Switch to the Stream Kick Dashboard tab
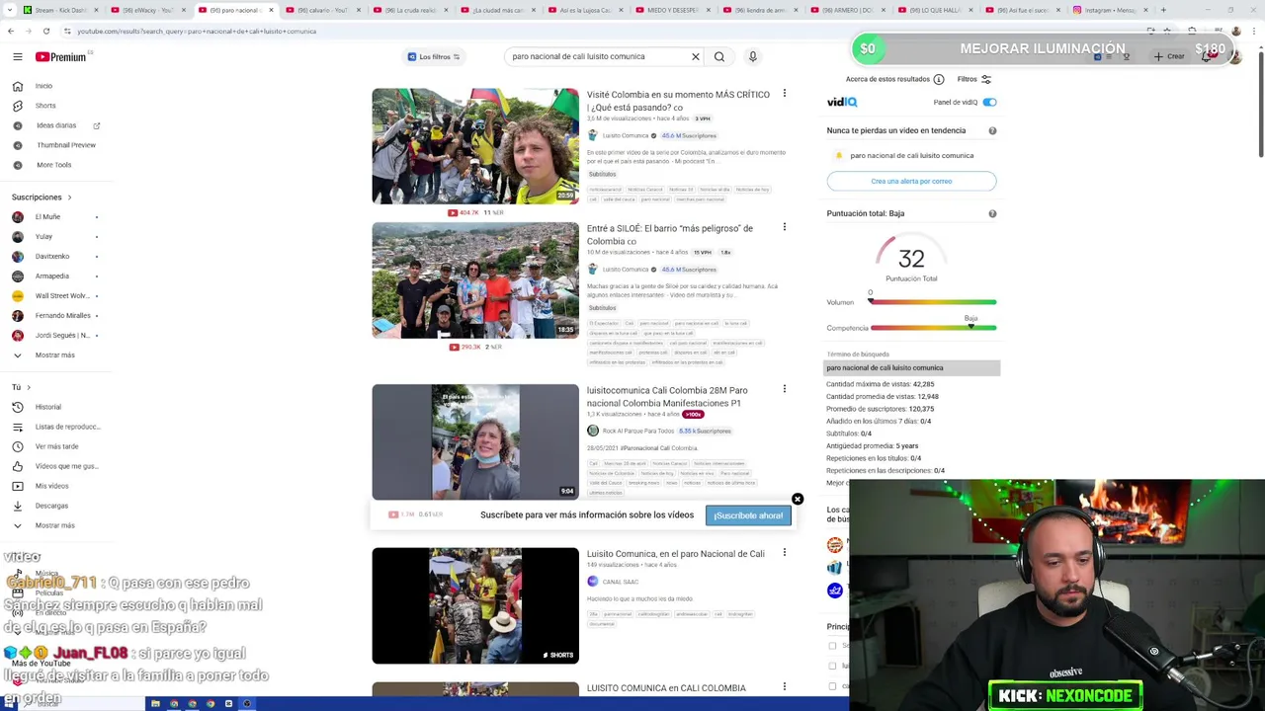Image resolution: width=1265 pixels, height=711 pixels. tap(61, 10)
